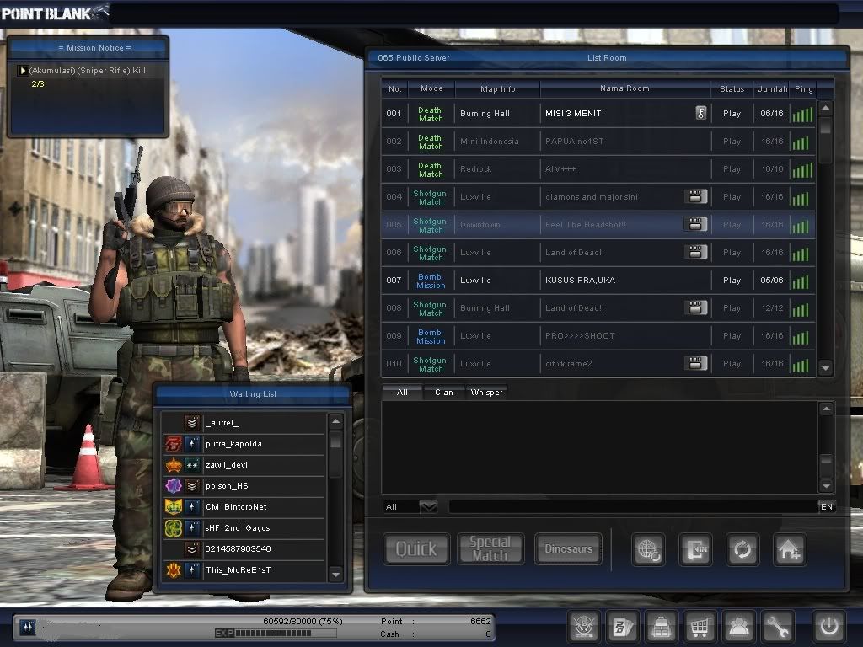Click putra_kapolda's red PB clan emblem
The width and height of the screenshot is (863, 647).
tap(174, 443)
